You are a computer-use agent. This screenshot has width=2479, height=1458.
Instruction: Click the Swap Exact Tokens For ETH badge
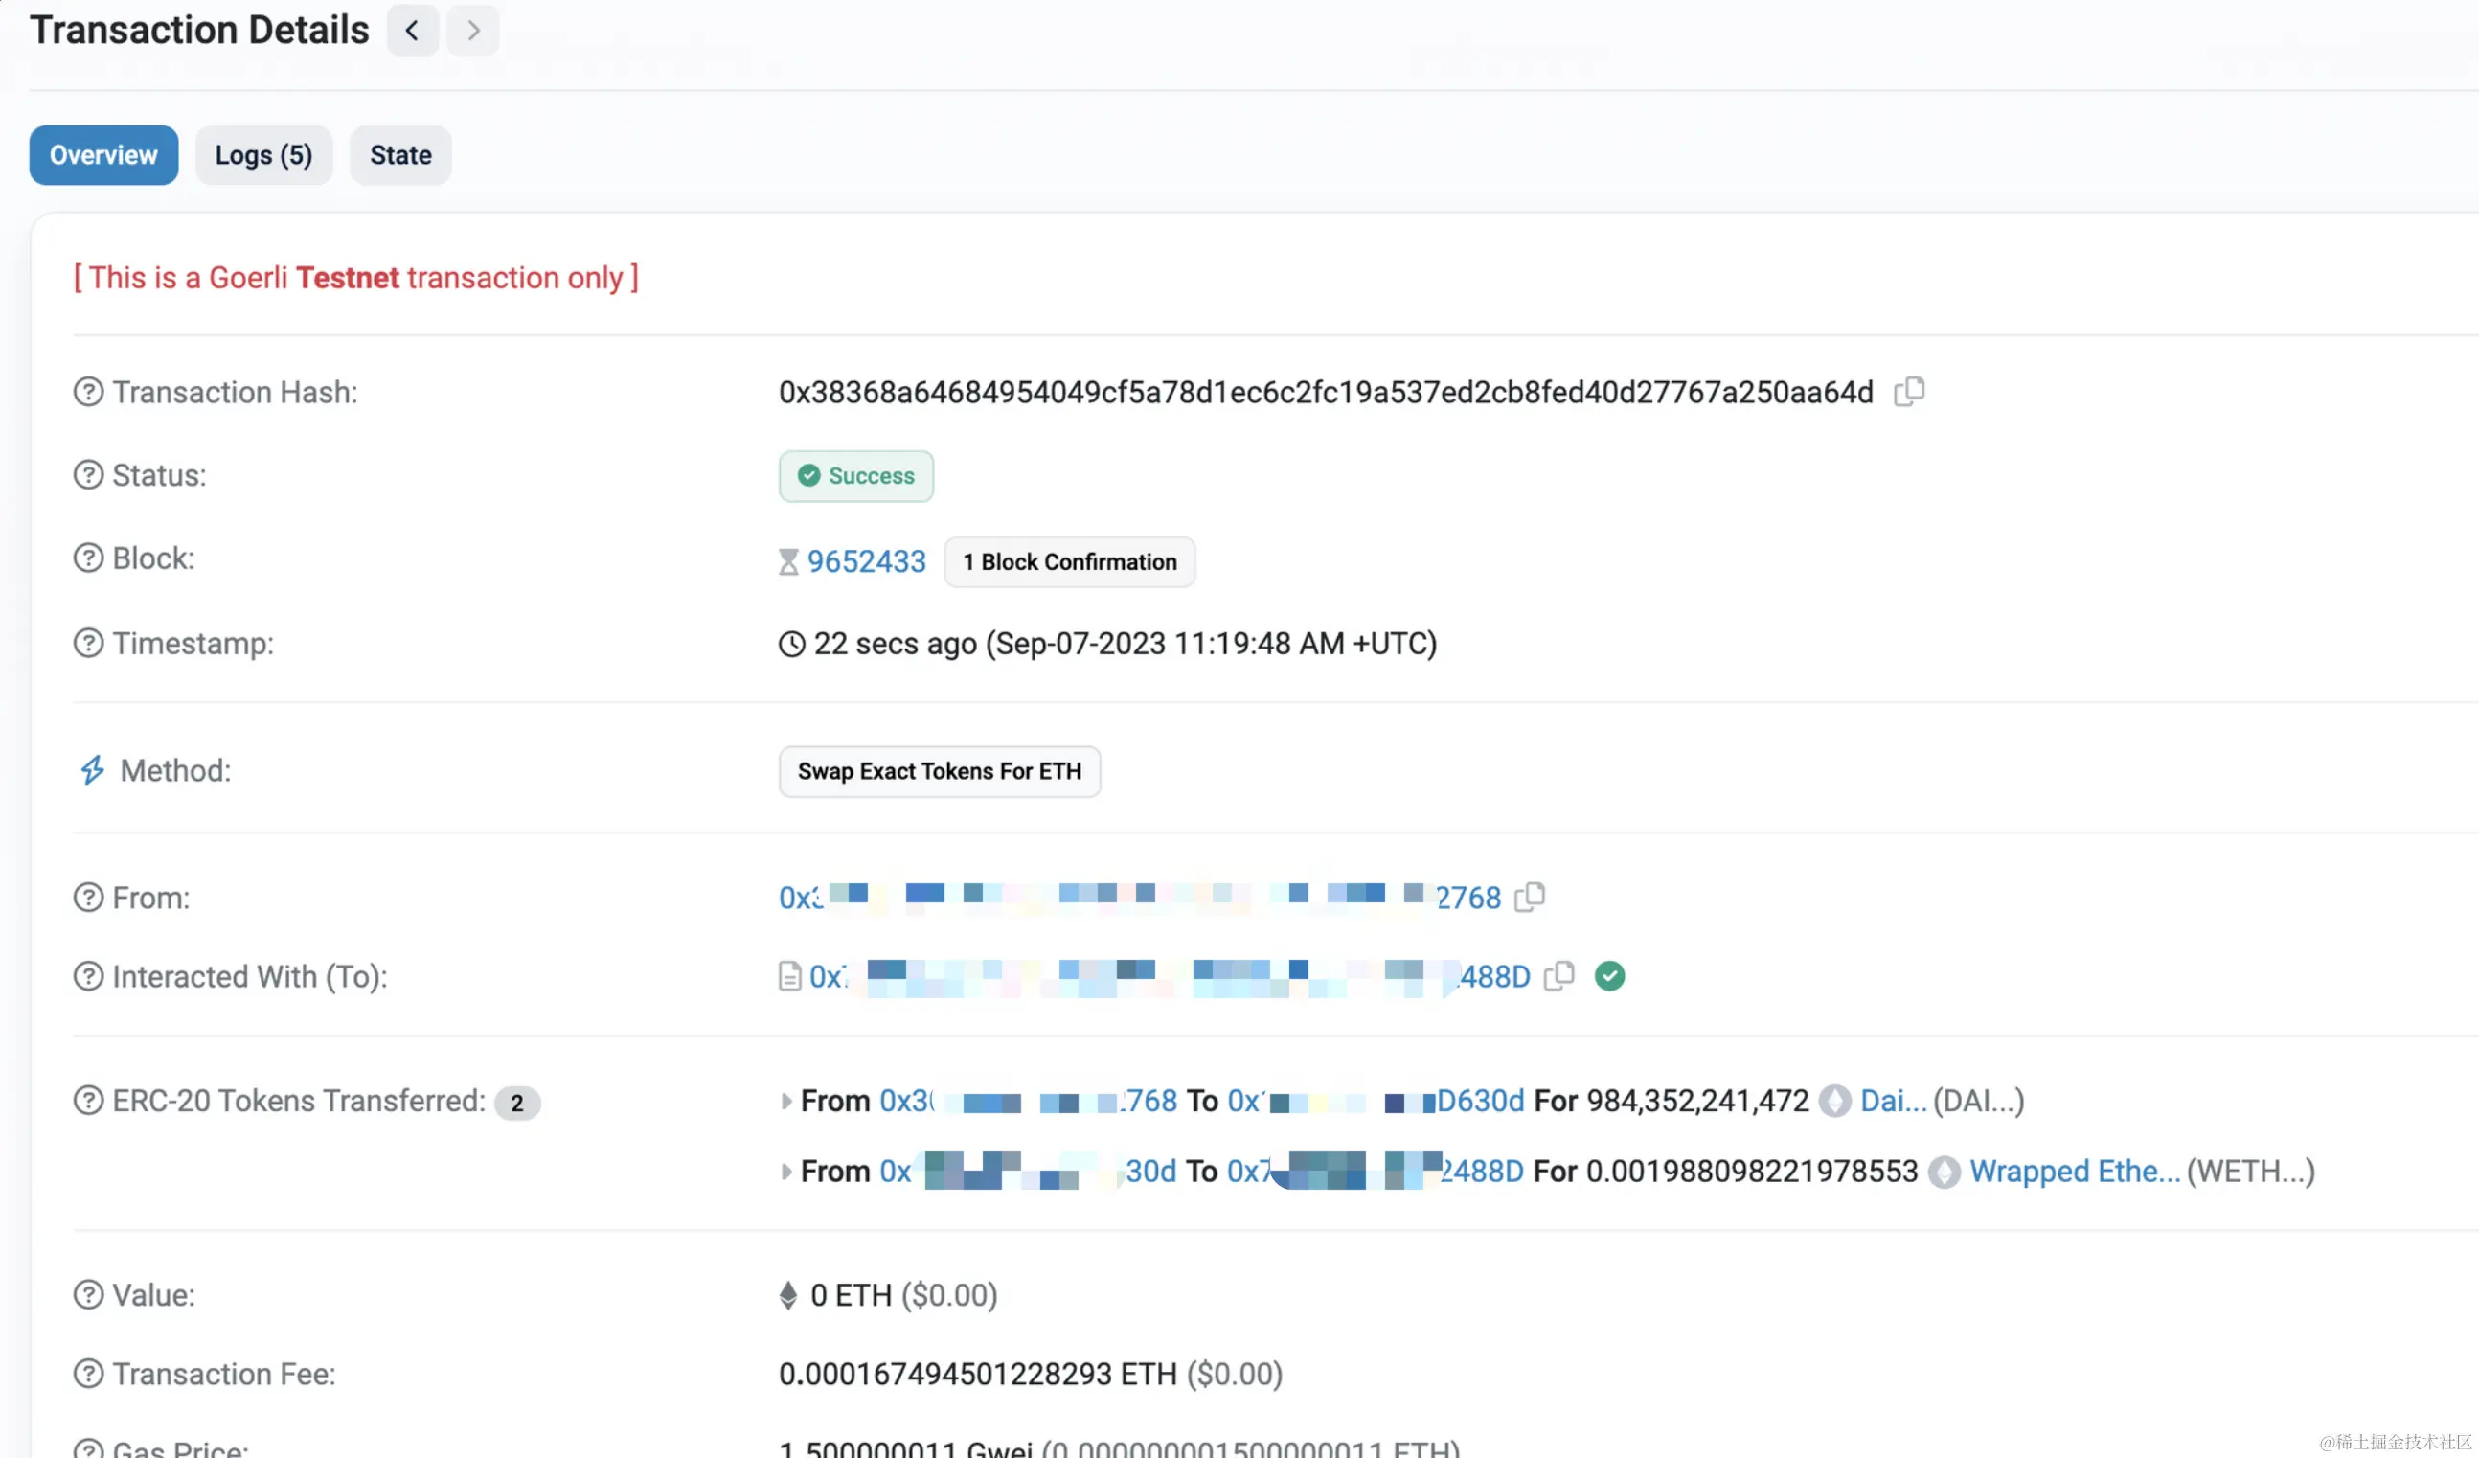pos(939,771)
